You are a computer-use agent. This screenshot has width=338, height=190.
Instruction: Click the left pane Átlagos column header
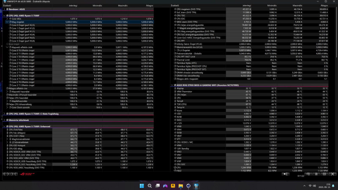[150, 5]
